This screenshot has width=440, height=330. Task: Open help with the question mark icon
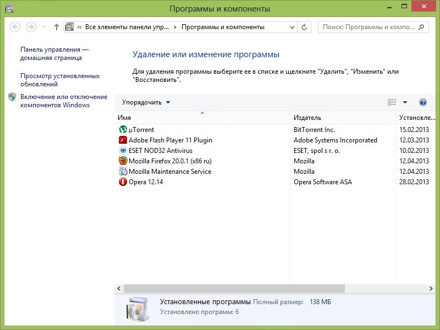click(422, 102)
